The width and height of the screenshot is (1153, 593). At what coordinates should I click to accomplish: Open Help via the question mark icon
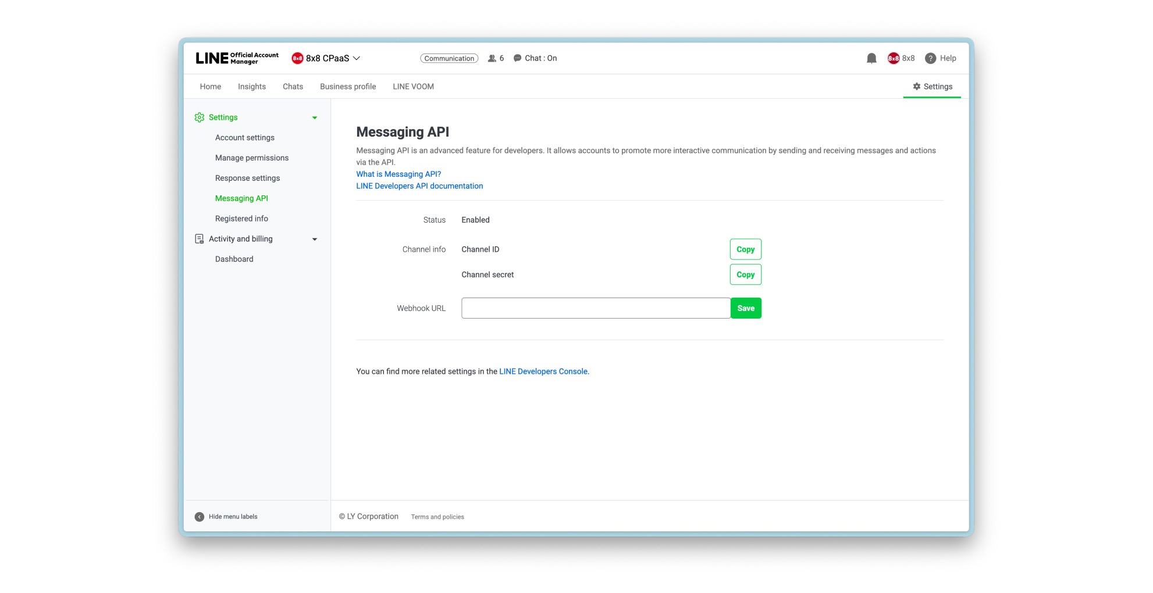click(x=931, y=58)
